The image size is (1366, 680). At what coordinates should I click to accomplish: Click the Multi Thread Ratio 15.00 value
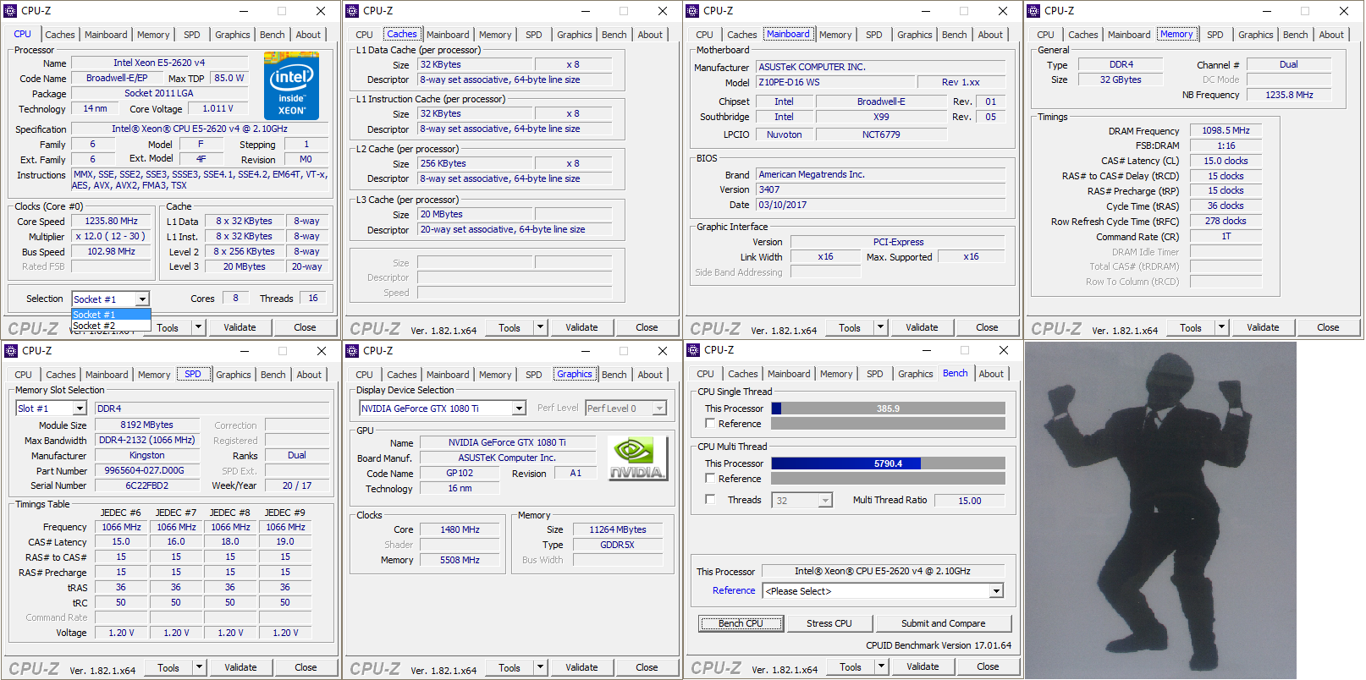pyautogui.click(x=970, y=501)
